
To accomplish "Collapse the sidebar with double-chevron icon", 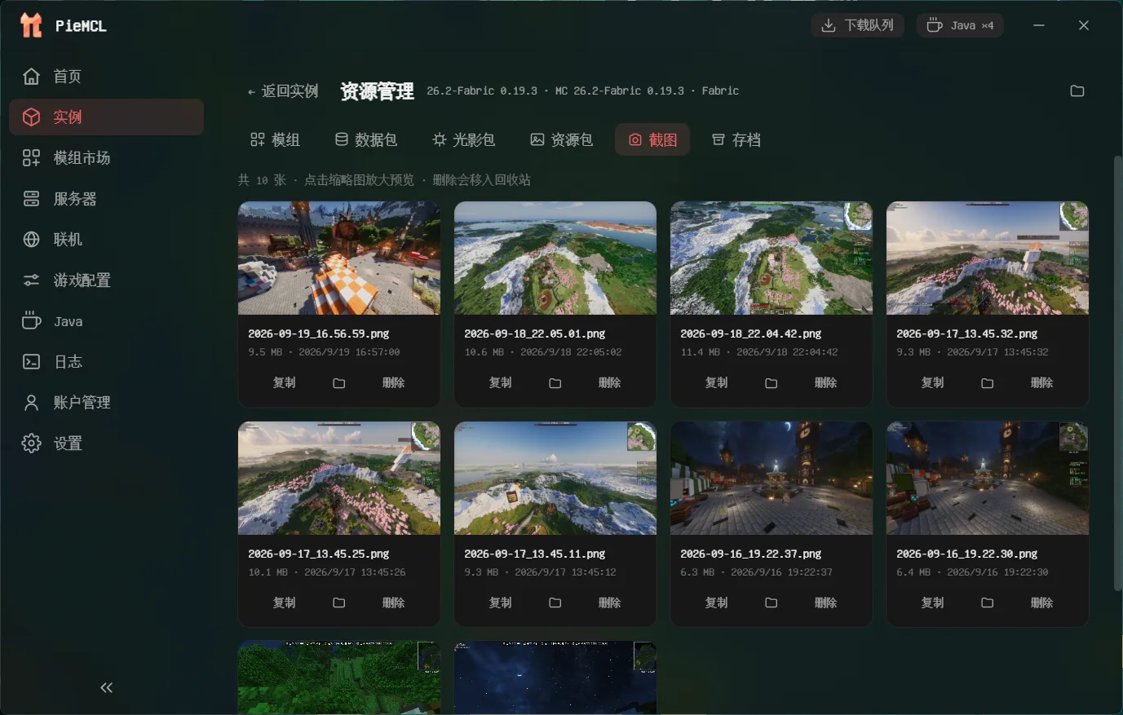I will [x=106, y=687].
